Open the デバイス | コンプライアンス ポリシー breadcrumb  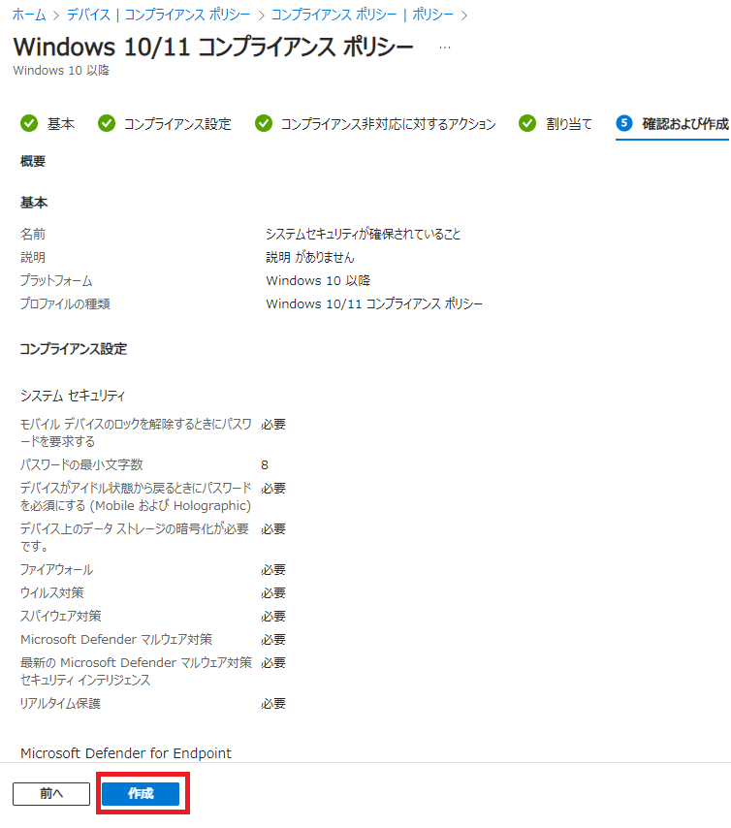(158, 15)
